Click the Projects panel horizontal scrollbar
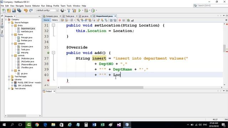Image resolution: width=228 pixels, height=128 pixels. point(17,116)
